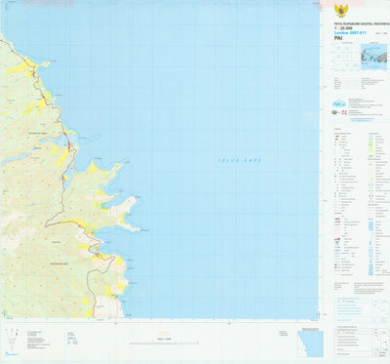Select the 'PETA RUPABUMI DIGITAL INDONESIA' title

click(x=362, y=24)
